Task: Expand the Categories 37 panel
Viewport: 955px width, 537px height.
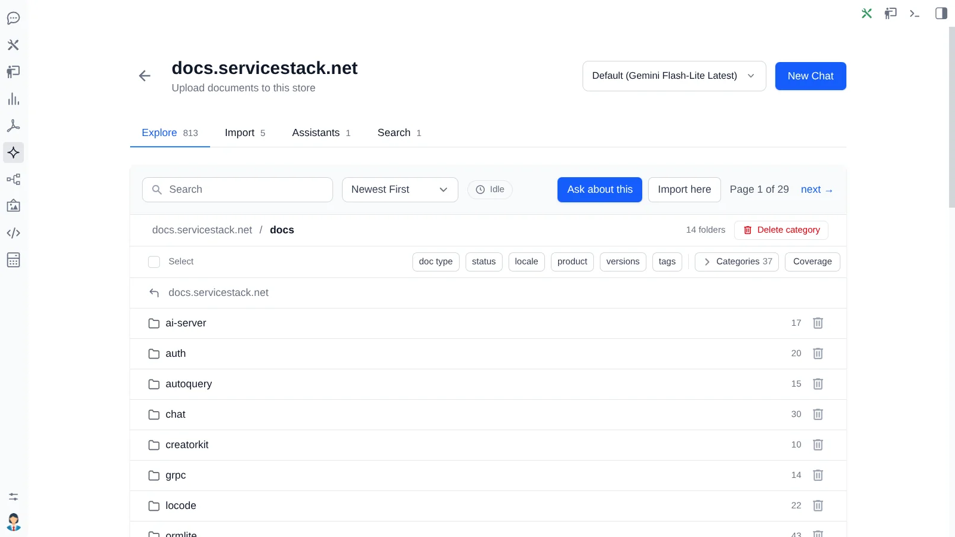Action: [x=737, y=262]
